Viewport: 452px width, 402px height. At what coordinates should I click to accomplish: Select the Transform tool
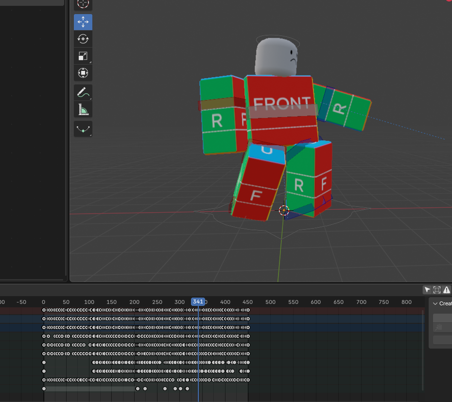pos(83,73)
